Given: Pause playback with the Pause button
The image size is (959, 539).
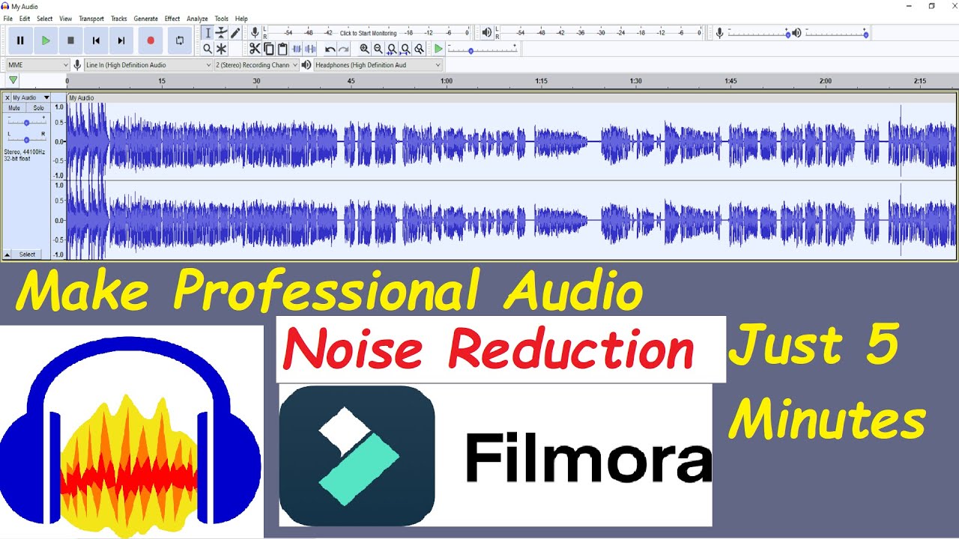Looking at the screenshot, I should pyautogui.click(x=20, y=40).
